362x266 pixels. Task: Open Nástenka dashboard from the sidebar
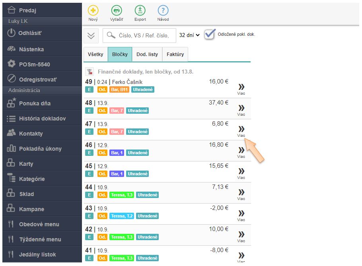[31, 49]
